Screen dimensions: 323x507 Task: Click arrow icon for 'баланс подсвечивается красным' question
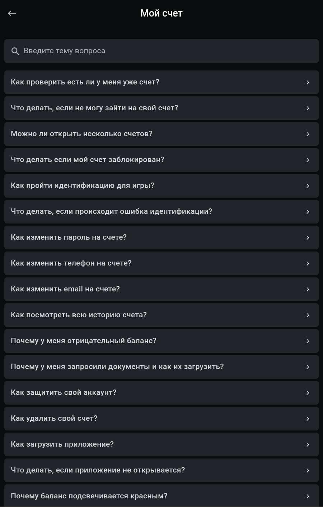[x=308, y=496]
